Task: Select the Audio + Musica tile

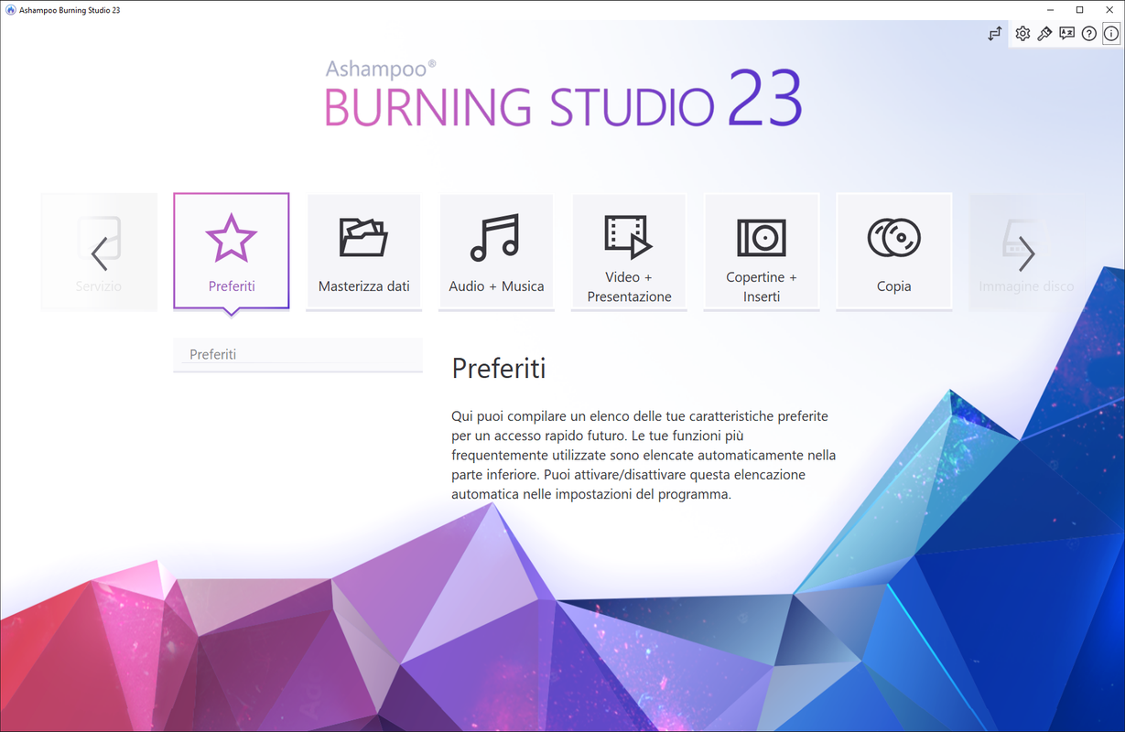Action: (496, 252)
